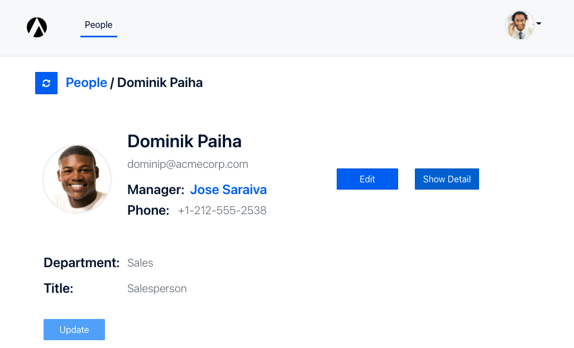The image size is (574, 348).
Task: Click the Dominik Paiha name heading
Action: 184,142
